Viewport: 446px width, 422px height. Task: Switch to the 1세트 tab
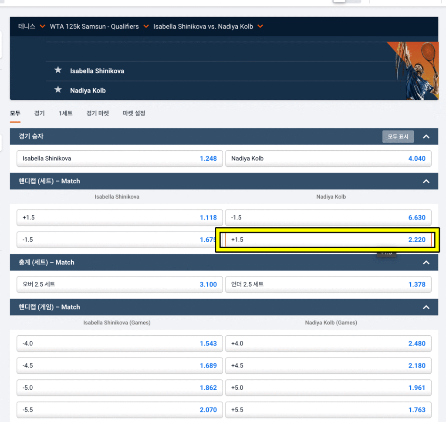tap(65, 113)
